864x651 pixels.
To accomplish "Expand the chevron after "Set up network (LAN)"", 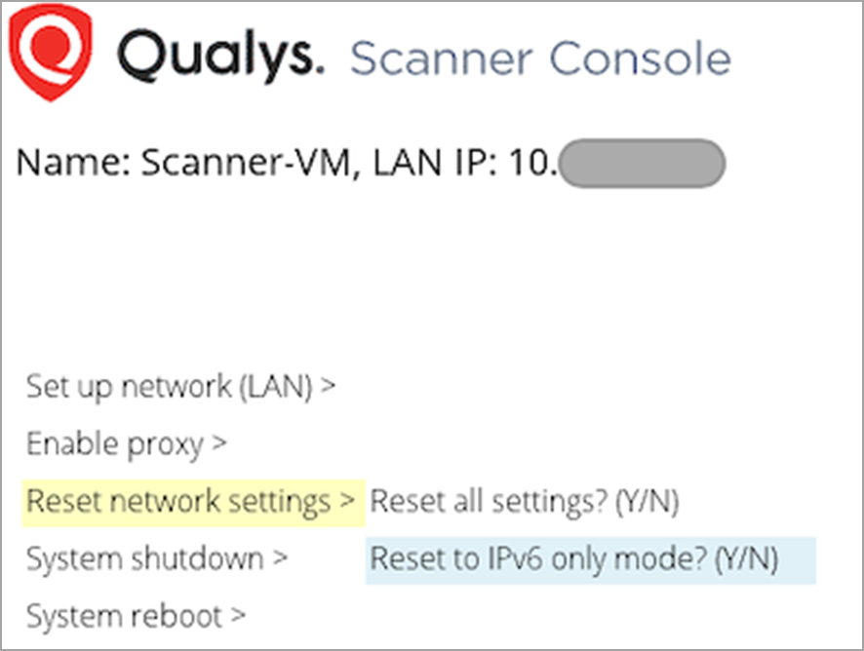I will click(x=330, y=386).
